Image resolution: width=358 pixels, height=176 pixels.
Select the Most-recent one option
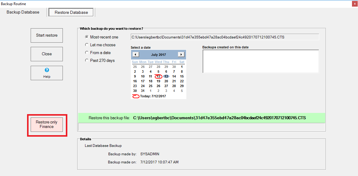[x=87, y=37]
